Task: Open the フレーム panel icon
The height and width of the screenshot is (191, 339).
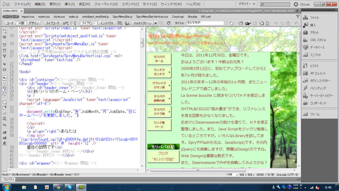Action: (306, 114)
